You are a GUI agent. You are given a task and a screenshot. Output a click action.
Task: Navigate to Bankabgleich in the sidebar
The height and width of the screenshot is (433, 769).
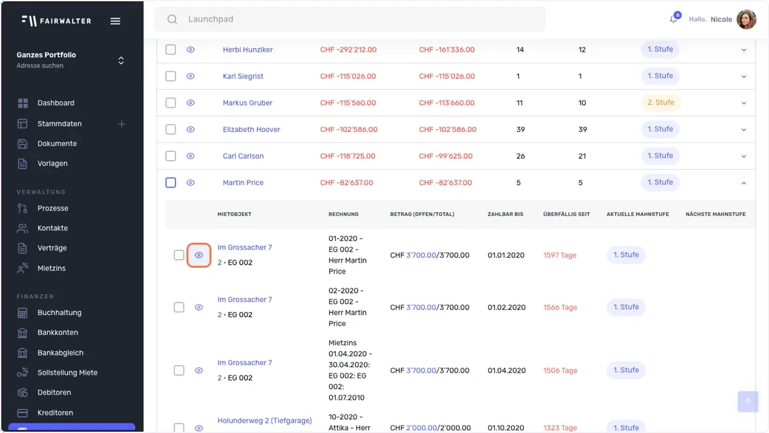[60, 353]
